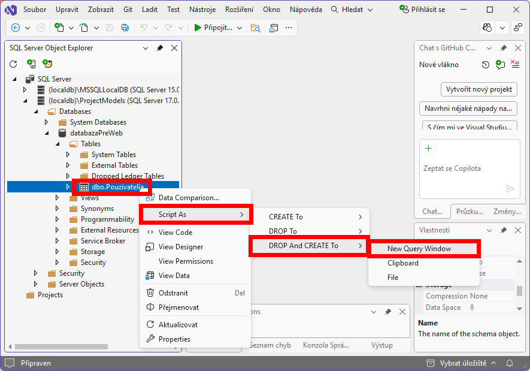Open chat history clock icon in Copilot panel
The height and width of the screenshot is (371, 530).
(x=485, y=65)
